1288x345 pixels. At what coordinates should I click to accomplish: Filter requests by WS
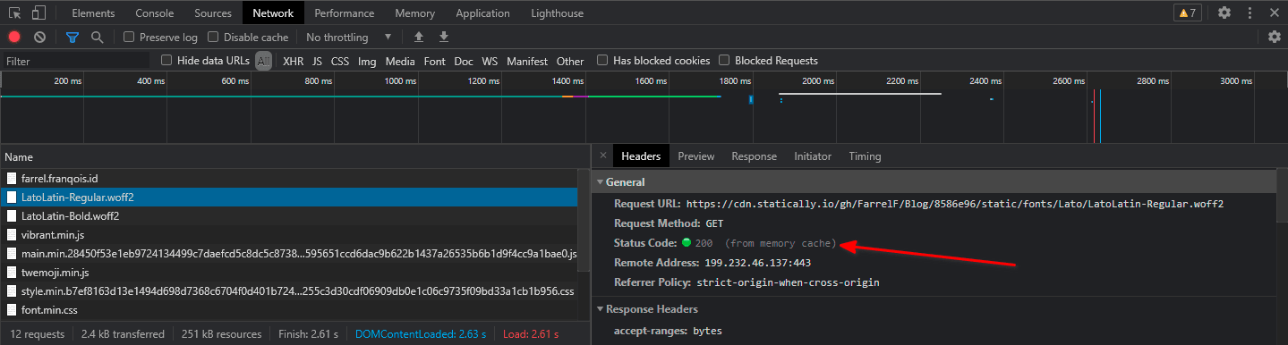[x=490, y=61]
